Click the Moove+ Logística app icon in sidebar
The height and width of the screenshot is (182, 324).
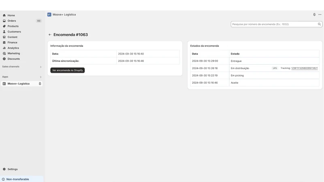4,84
